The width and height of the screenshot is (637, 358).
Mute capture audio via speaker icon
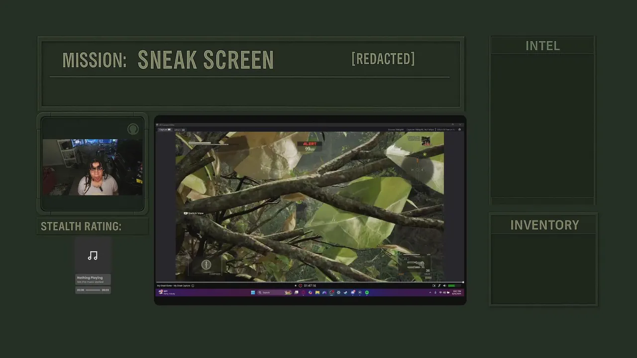(x=444, y=285)
